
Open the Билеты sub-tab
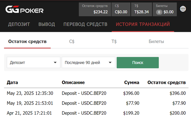pyautogui.click(x=156, y=41)
